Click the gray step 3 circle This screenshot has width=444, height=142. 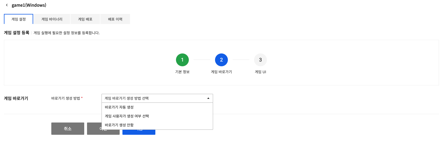coord(260,60)
